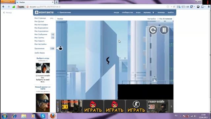This screenshot has width=211, height=119.
Task: Go back to Приложения in header
Action: (x=64, y=12)
